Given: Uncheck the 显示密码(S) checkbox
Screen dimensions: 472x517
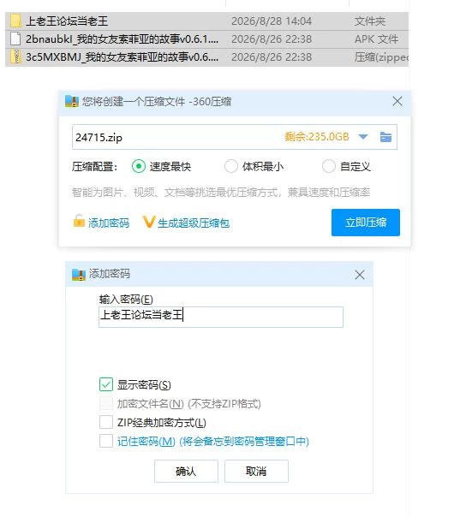Looking at the screenshot, I should [106, 384].
